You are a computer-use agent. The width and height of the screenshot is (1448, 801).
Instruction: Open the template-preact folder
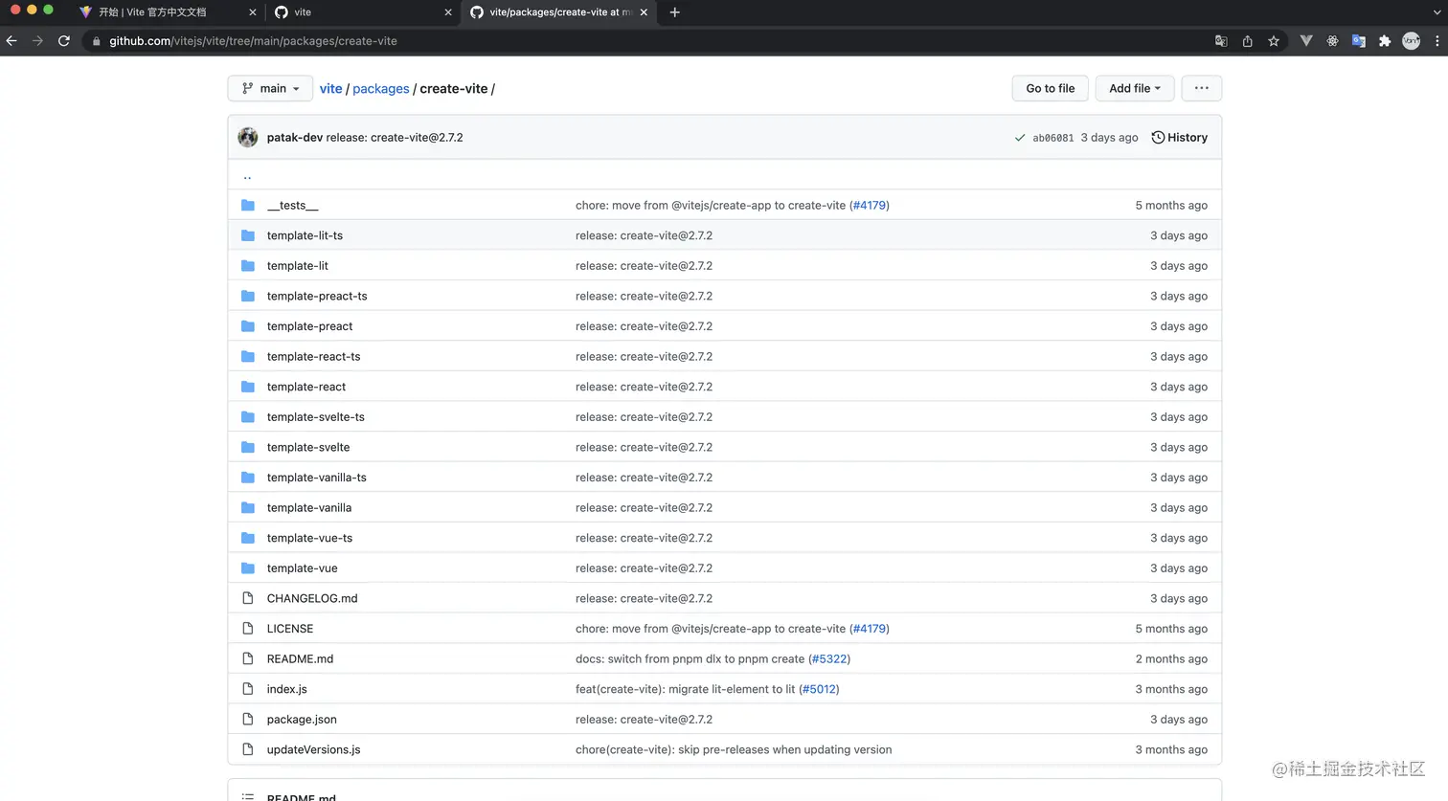(x=309, y=326)
